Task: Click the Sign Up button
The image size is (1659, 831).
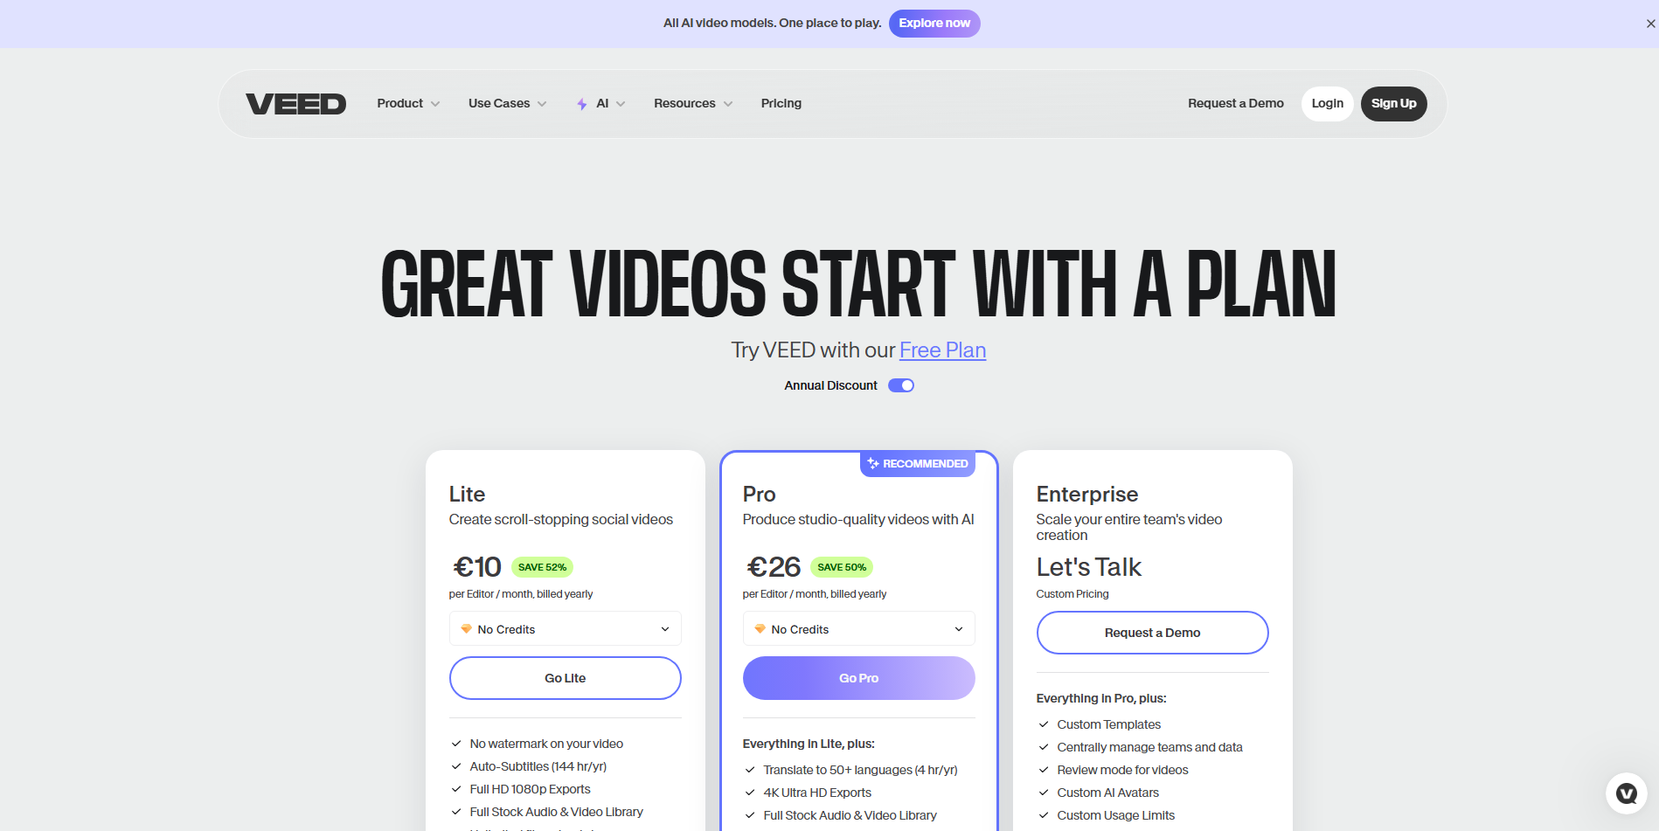Action: (1393, 104)
